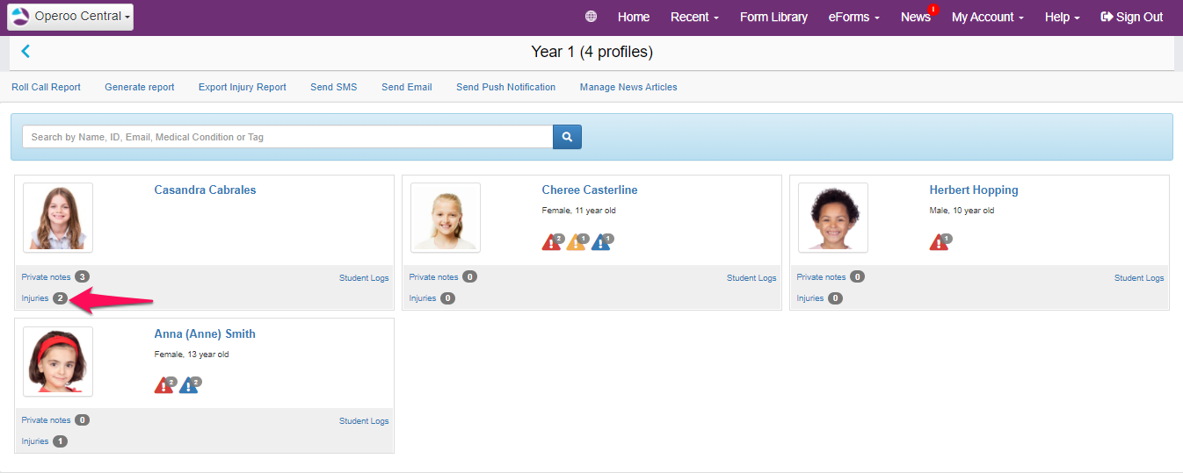Open Casandra Cabrales' Injuries link
The image size is (1183, 473).
point(35,298)
